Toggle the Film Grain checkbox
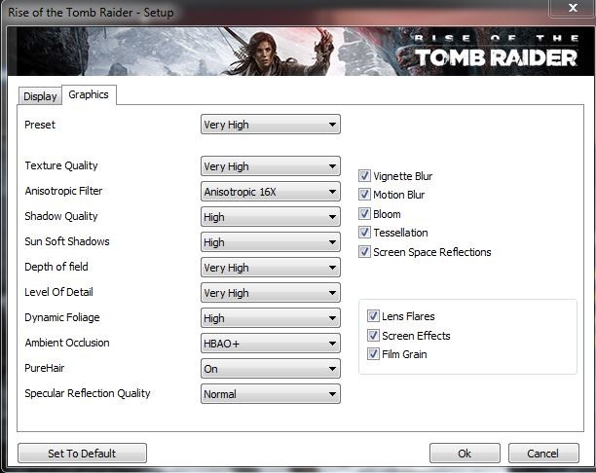Image resolution: width=596 pixels, height=473 pixels. coord(373,354)
